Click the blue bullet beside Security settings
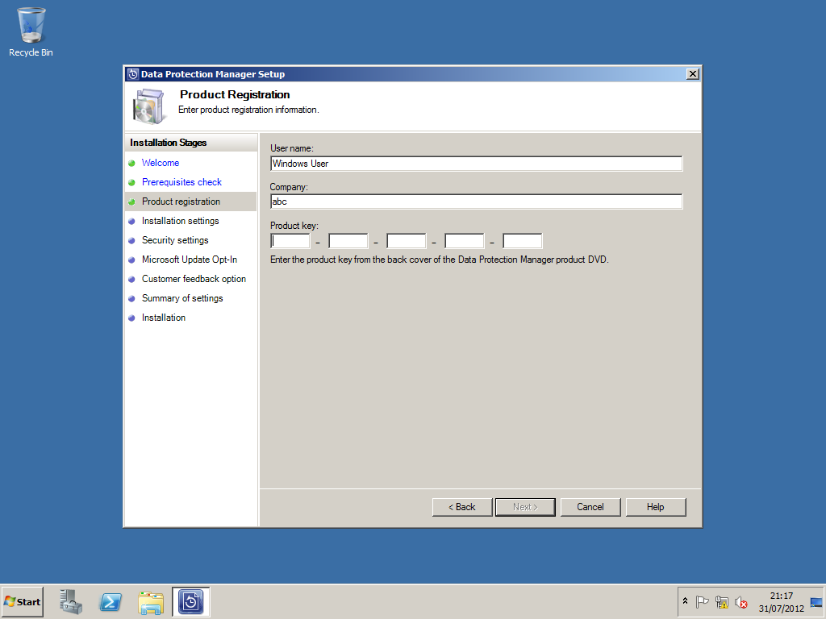The width and height of the screenshot is (826, 619). click(131, 240)
